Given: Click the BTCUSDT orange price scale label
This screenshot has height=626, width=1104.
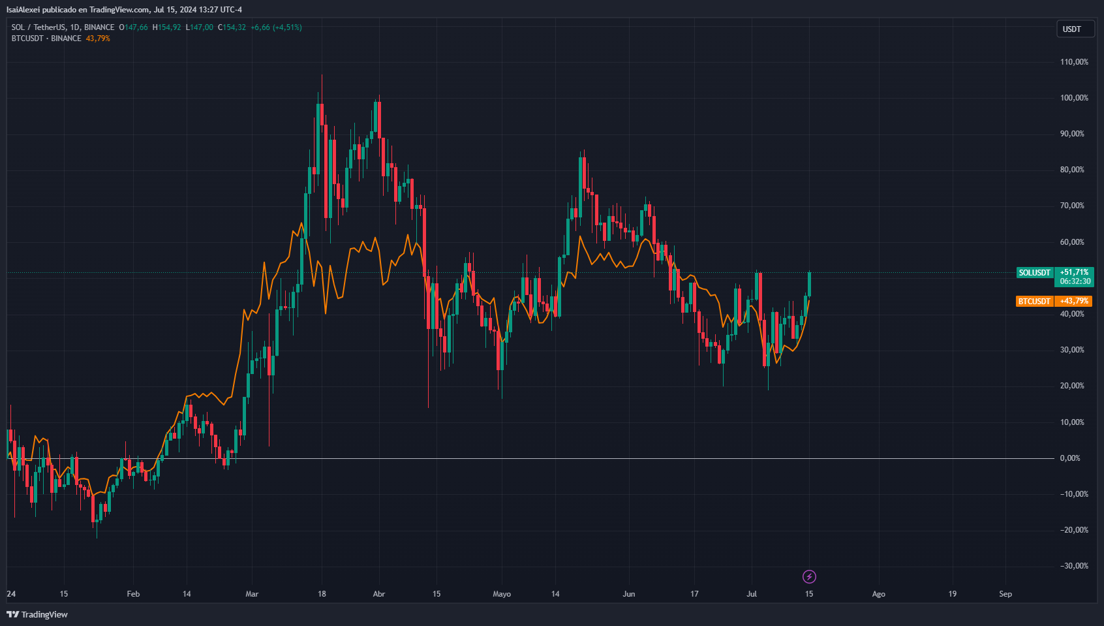Looking at the screenshot, I should click(1035, 302).
